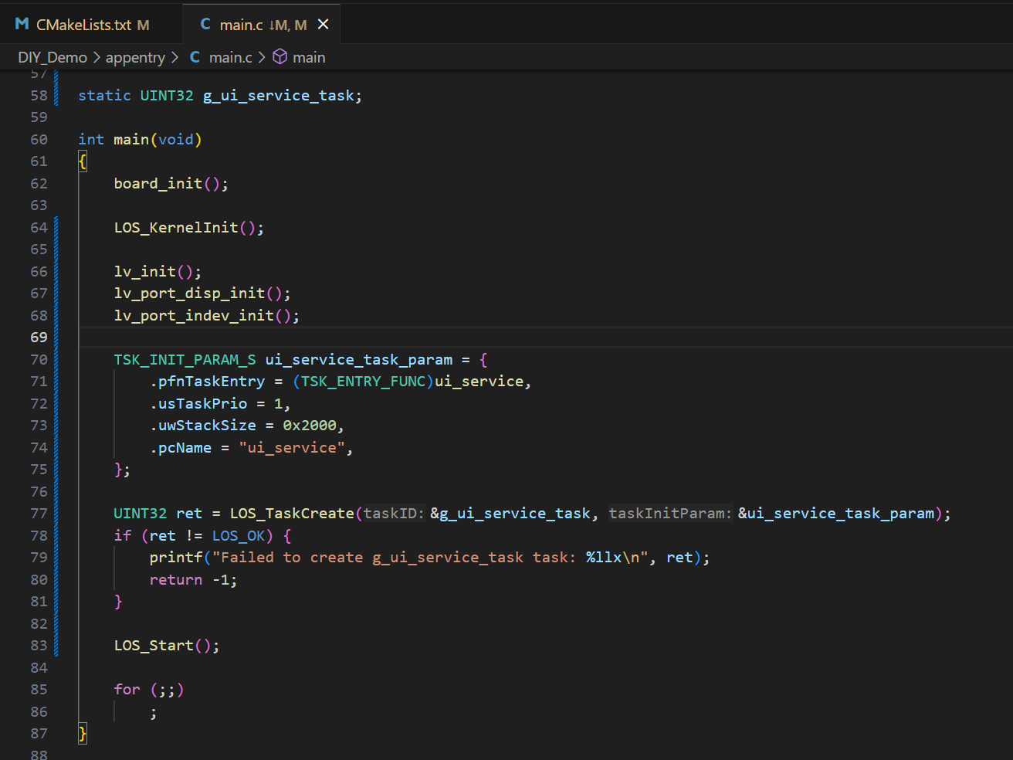Click the "ui_service" string on line 74
The width and height of the screenshot is (1013, 760).
click(292, 448)
